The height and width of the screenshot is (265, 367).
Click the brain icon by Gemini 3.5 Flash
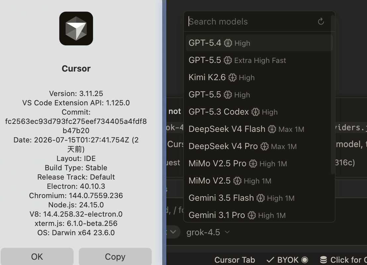[260, 198]
